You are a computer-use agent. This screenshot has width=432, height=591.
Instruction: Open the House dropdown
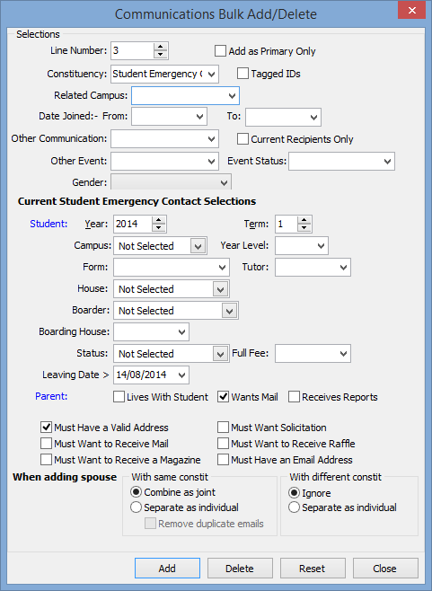[x=221, y=289]
